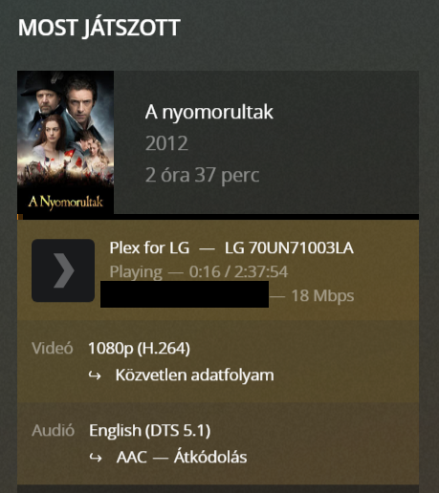This screenshot has height=493, width=439.
Task: Click the MOST JÁTSZOTT heading
Action: click(99, 28)
